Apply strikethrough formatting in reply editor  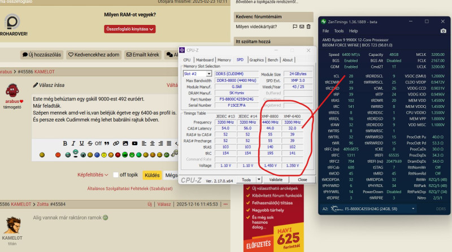[x=90, y=144]
